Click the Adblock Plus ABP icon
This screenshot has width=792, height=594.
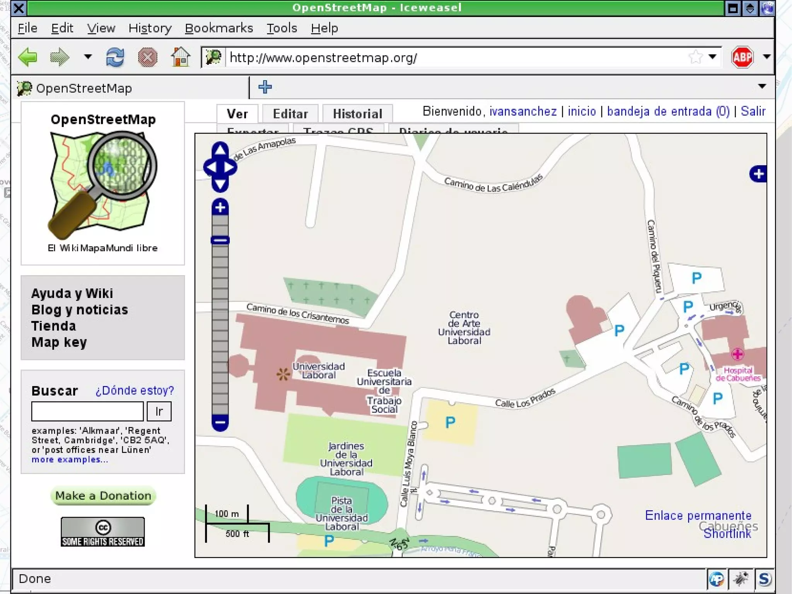click(742, 57)
